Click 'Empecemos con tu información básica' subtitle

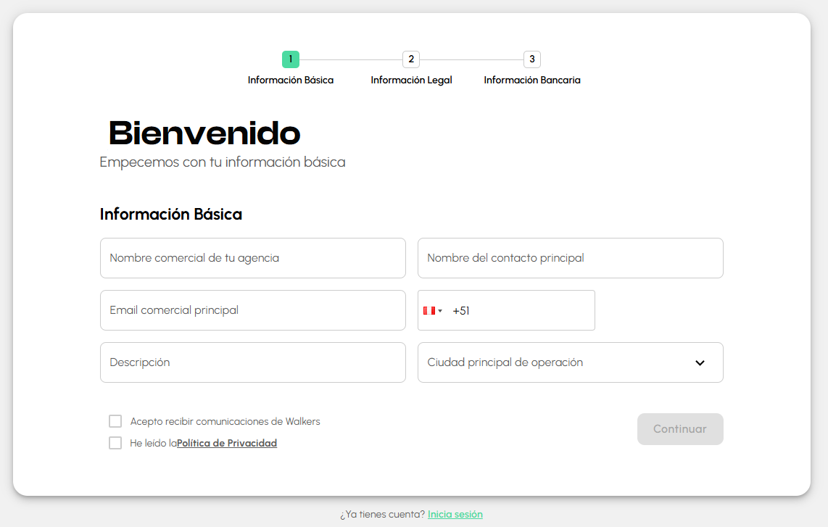click(x=223, y=162)
